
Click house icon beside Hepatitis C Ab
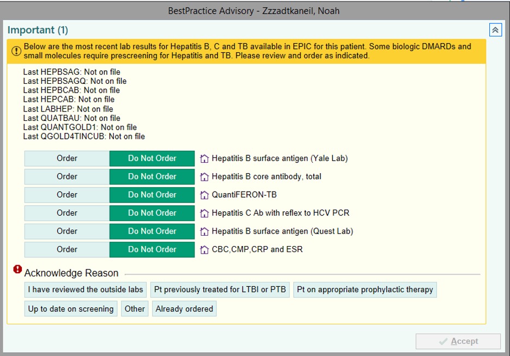204,213
